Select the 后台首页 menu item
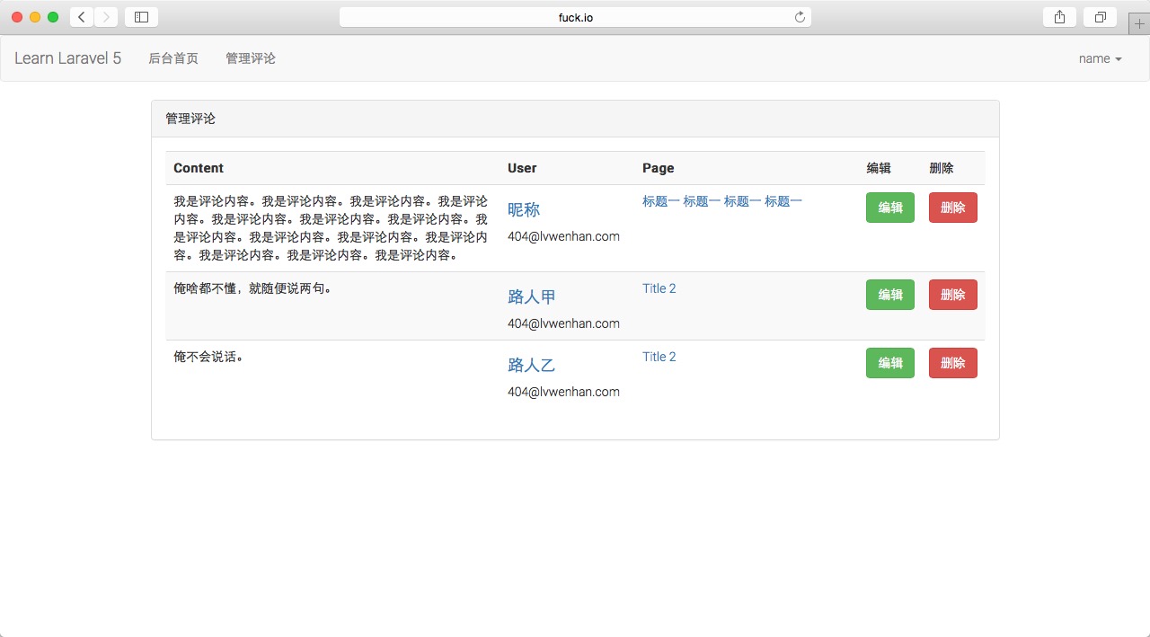The image size is (1150, 637). [x=172, y=58]
